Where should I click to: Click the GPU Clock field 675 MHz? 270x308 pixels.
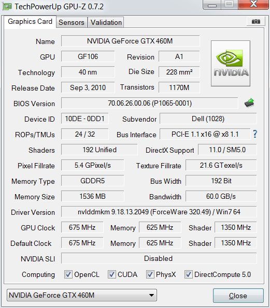(x=82, y=227)
